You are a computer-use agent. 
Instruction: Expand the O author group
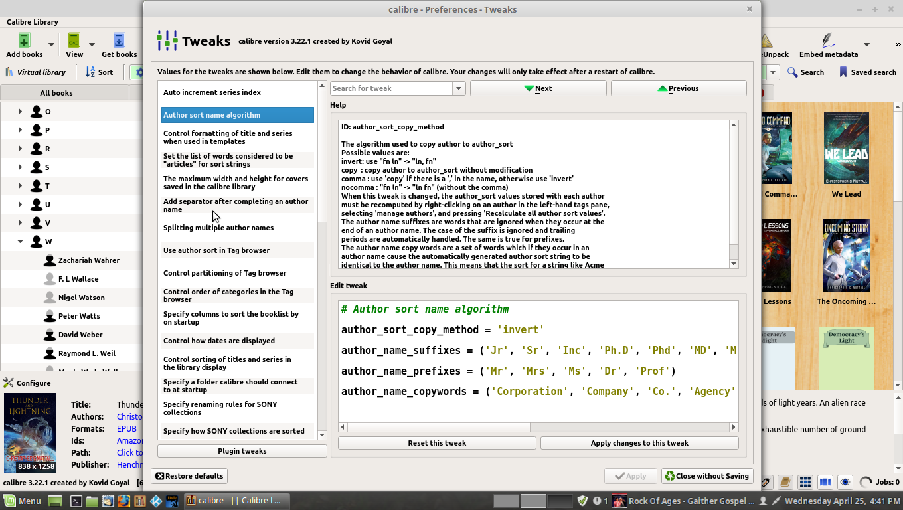20,112
